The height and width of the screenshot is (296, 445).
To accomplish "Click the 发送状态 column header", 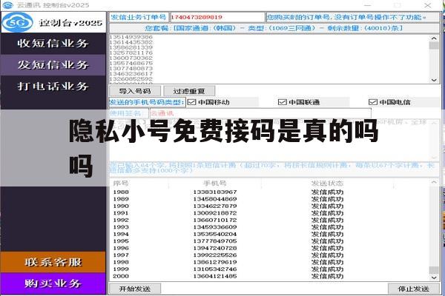I will tap(327, 184).
